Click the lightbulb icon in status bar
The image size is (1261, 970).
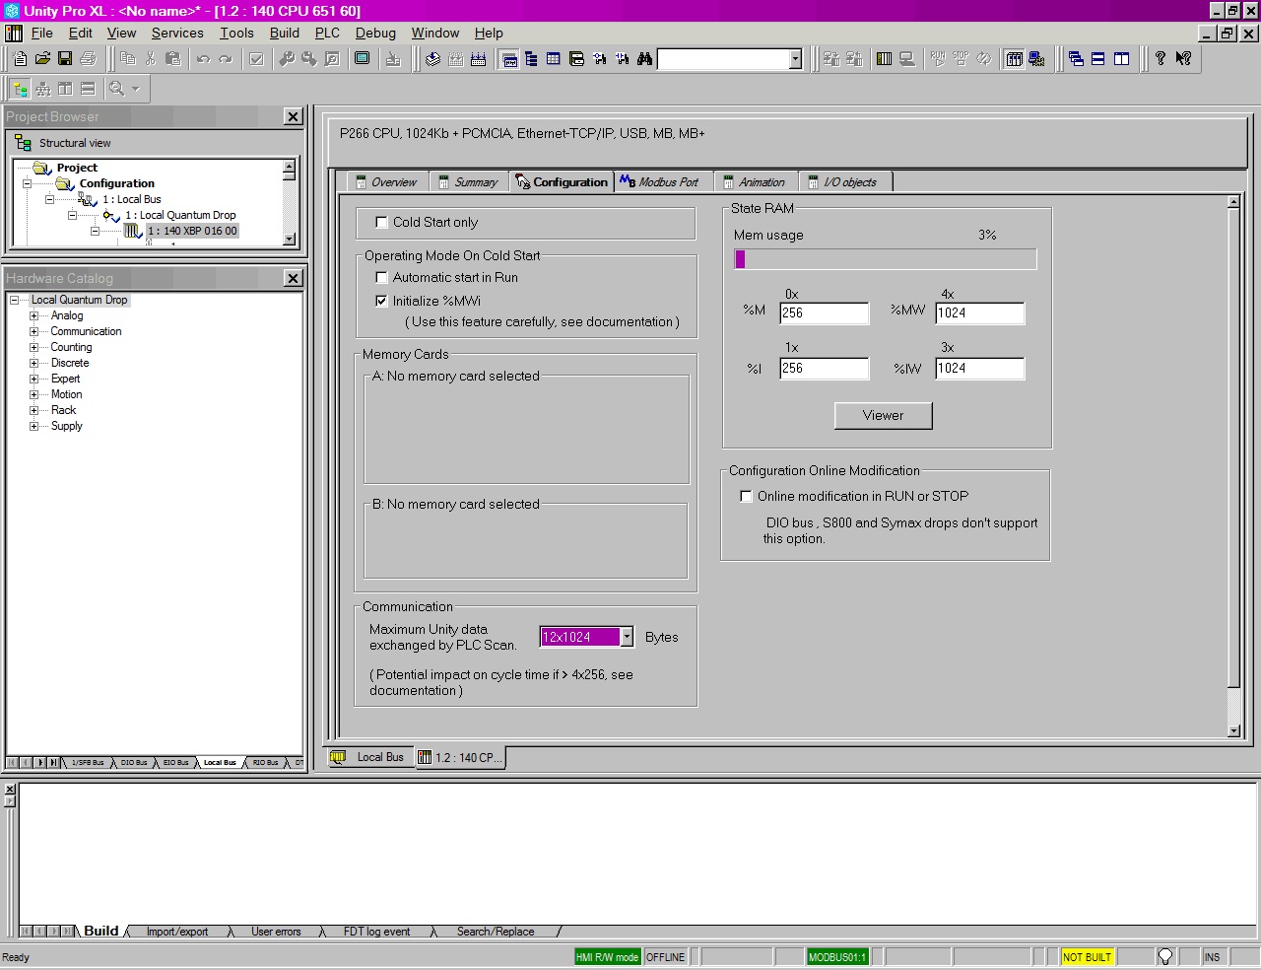[x=1165, y=957]
